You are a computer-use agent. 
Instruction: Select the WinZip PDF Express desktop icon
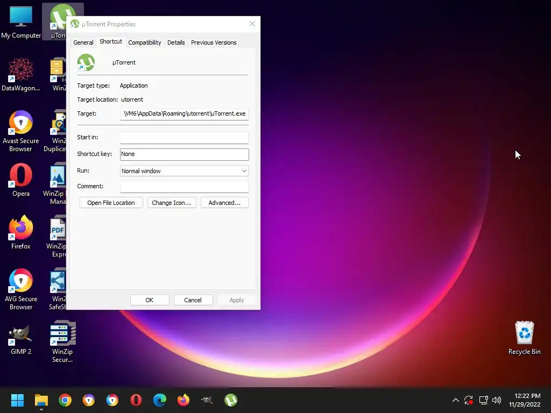(x=57, y=237)
